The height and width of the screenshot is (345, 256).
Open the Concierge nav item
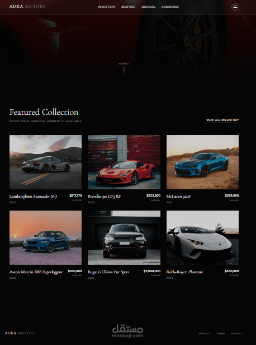(x=170, y=7)
